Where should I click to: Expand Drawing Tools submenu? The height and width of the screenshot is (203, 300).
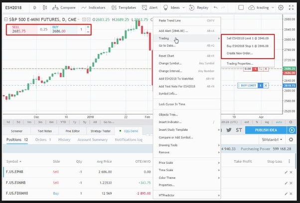tap(219, 145)
